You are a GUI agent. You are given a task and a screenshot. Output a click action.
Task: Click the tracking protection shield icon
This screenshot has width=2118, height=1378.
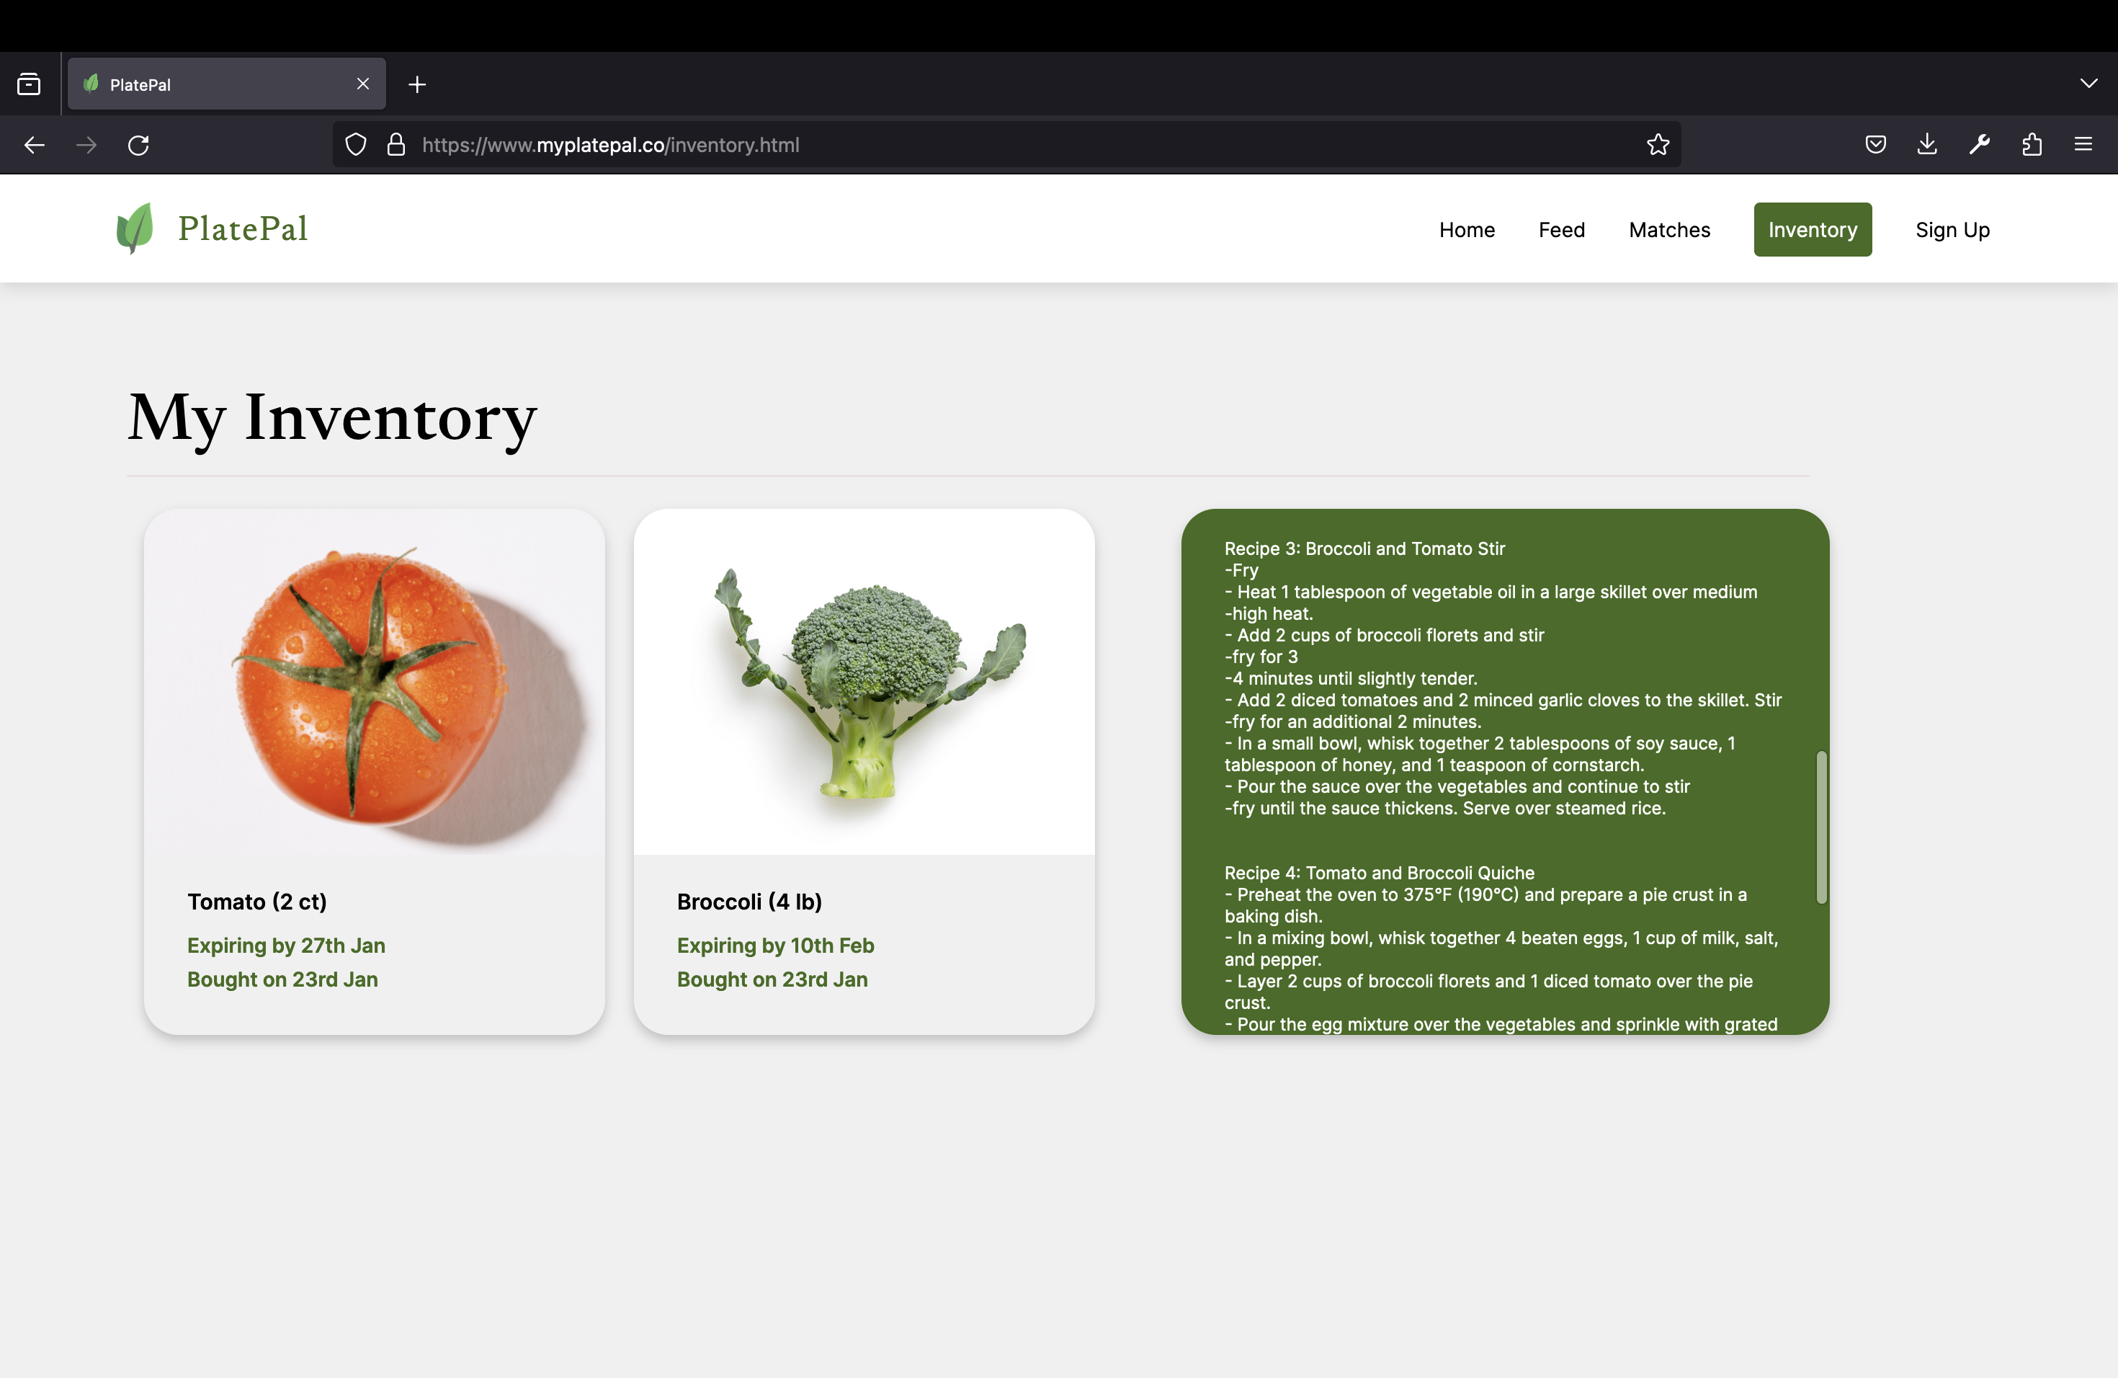point(355,145)
